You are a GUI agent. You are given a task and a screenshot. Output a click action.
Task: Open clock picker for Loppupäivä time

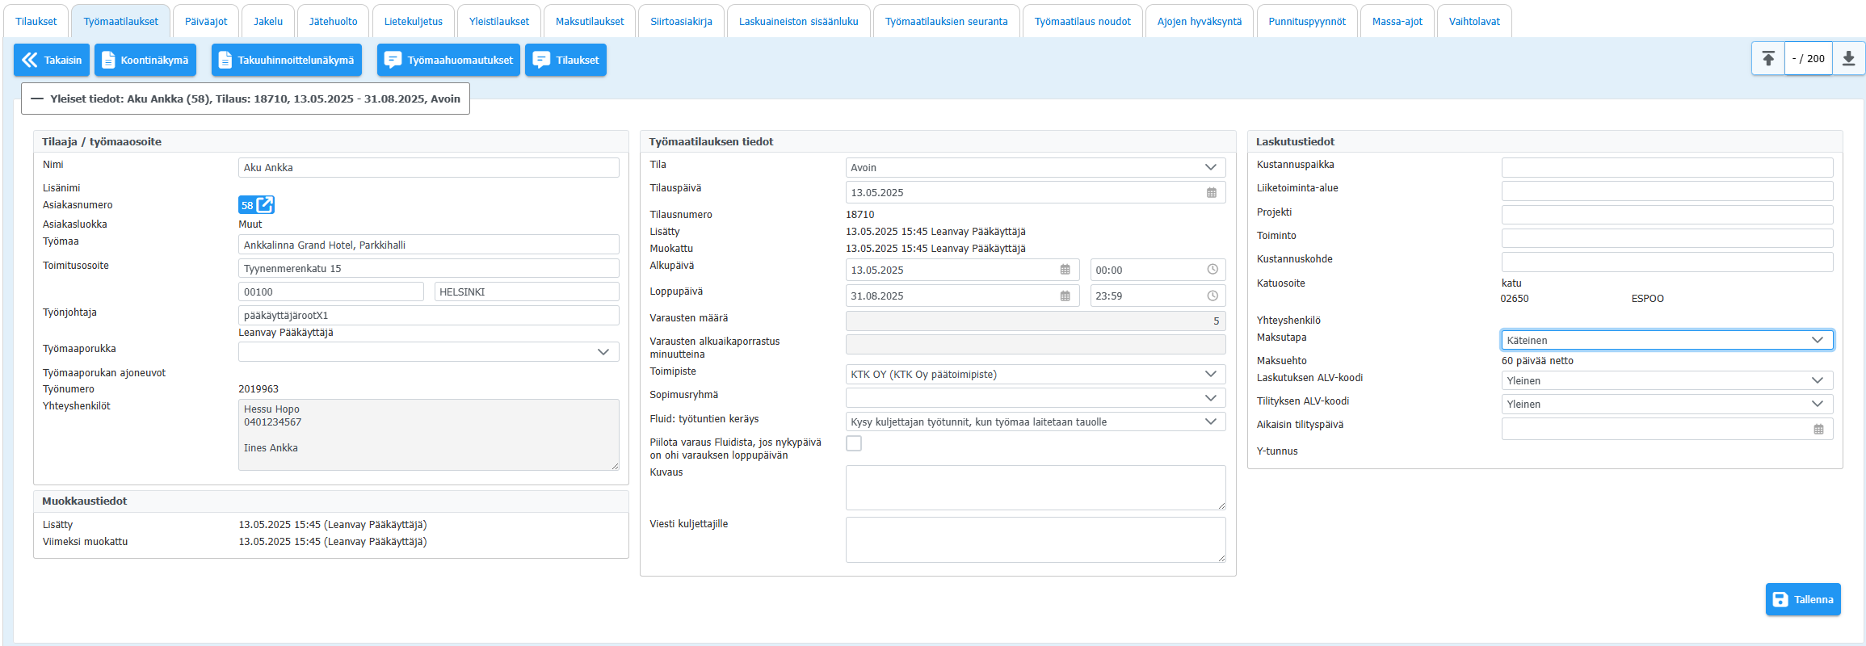(1212, 296)
